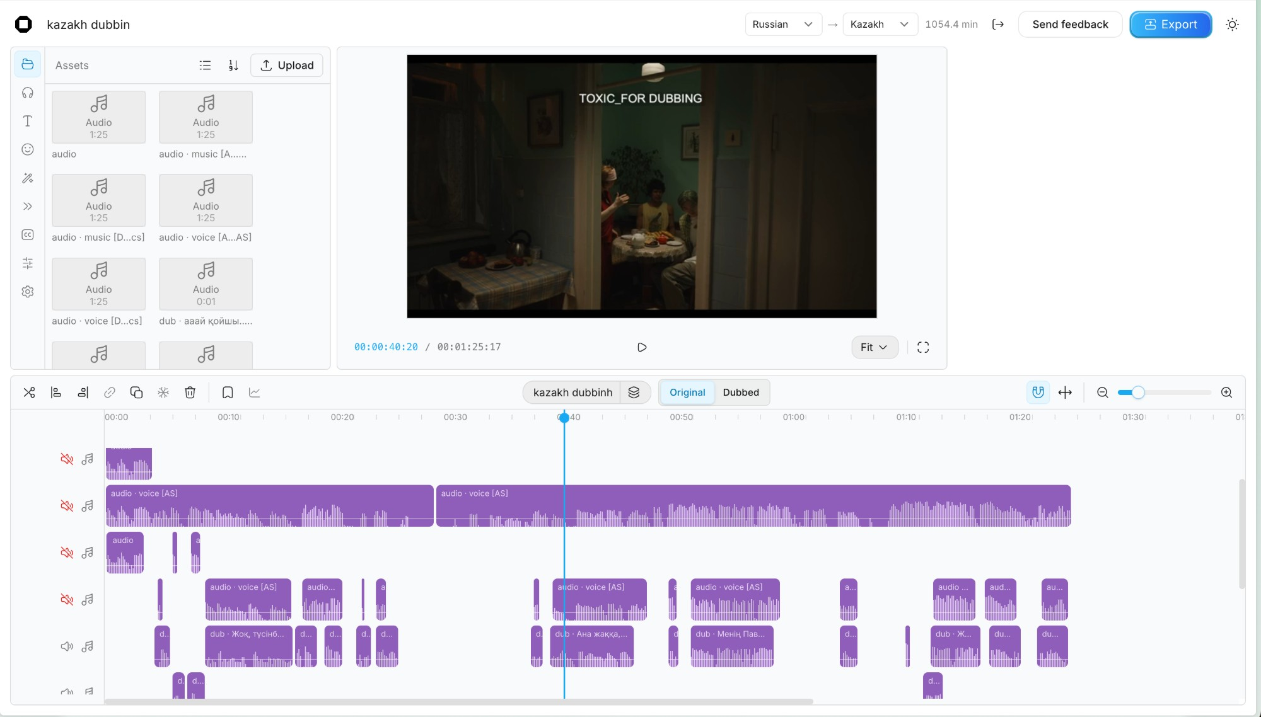Click the trim end alignment tool
Image resolution: width=1261 pixels, height=717 pixels.
pyautogui.click(x=83, y=393)
